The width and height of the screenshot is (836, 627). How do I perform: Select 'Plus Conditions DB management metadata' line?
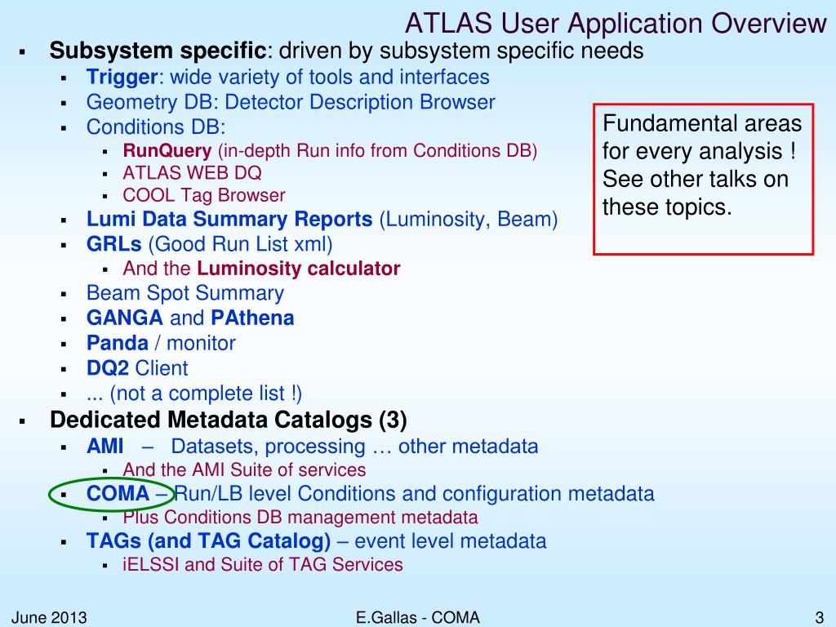[300, 517]
